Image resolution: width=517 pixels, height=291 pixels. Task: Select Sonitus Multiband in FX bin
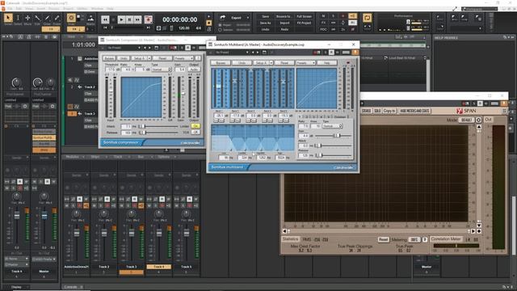click(x=44, y=137)
